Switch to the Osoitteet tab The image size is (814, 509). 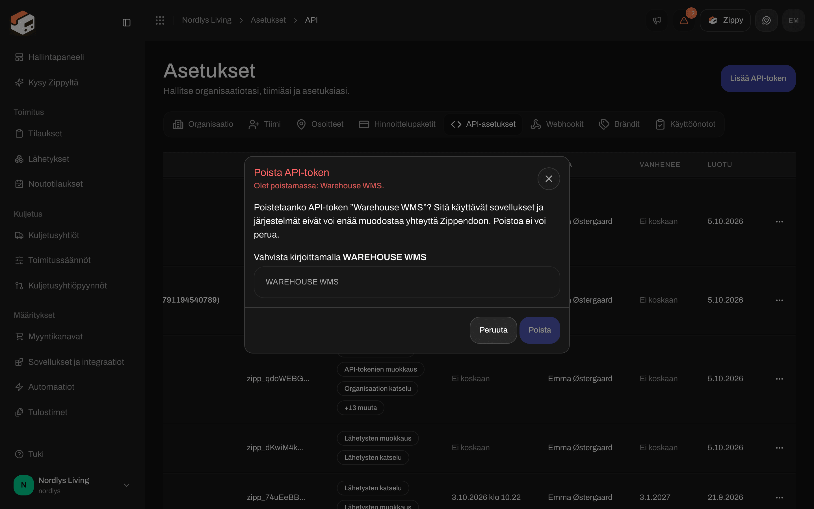pos(320,124)
